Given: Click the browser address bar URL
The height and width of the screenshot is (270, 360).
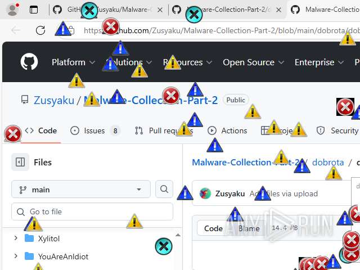Looking at the screenshot, I should [222, 30].
